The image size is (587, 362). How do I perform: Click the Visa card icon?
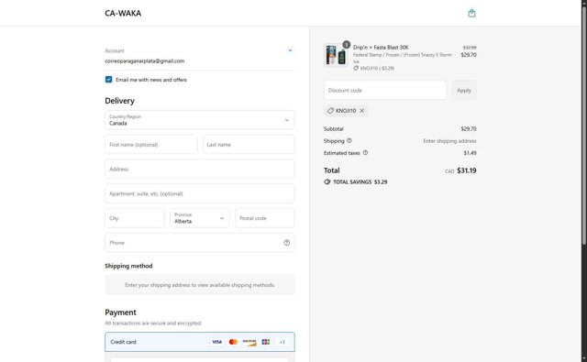(216, 342)
